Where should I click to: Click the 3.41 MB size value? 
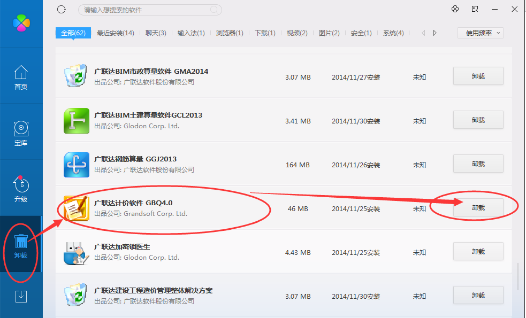298,121
